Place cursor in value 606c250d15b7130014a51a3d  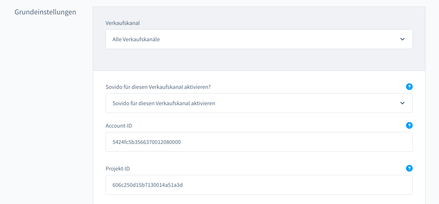tap(147, 185)
